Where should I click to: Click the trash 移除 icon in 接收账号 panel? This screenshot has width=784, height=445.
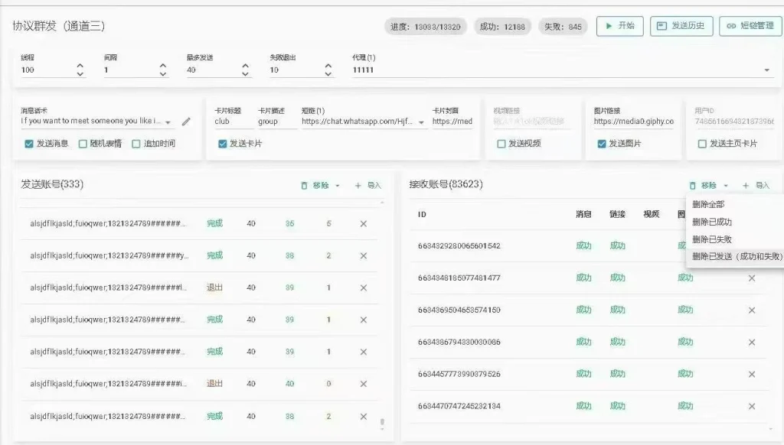point(692,185)
